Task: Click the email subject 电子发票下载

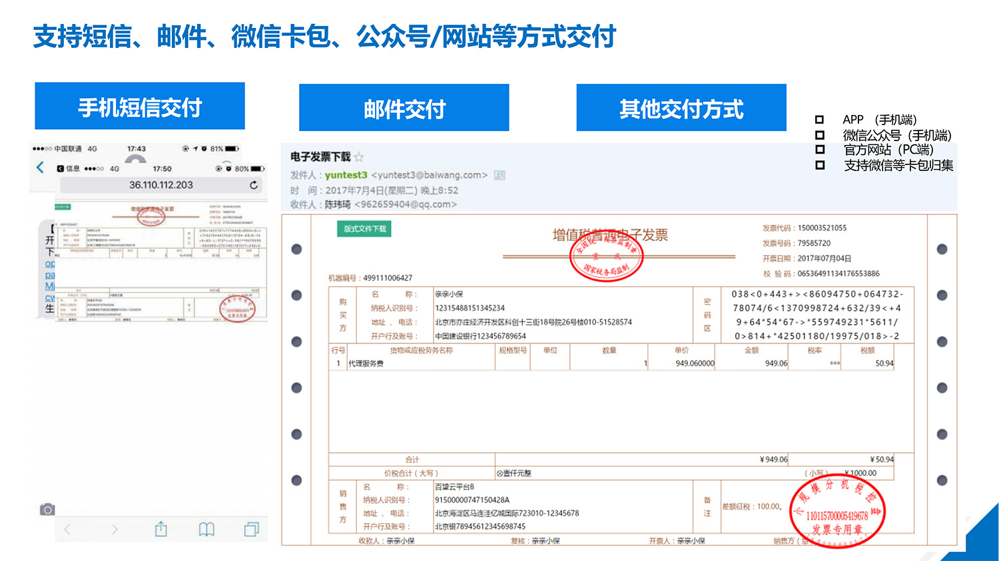Action: pos(320,157)
